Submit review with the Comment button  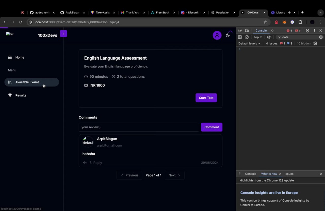point(212,127)
